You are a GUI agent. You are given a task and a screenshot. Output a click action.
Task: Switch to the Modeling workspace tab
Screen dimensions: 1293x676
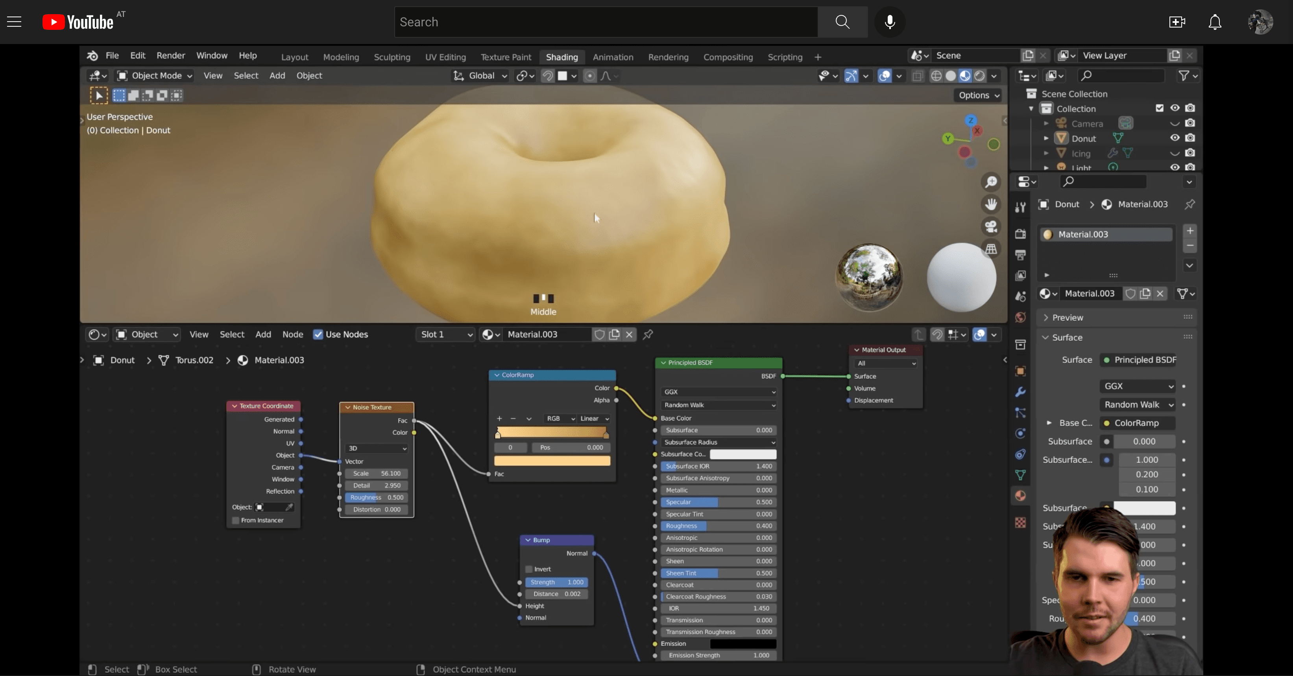[341, 57]
